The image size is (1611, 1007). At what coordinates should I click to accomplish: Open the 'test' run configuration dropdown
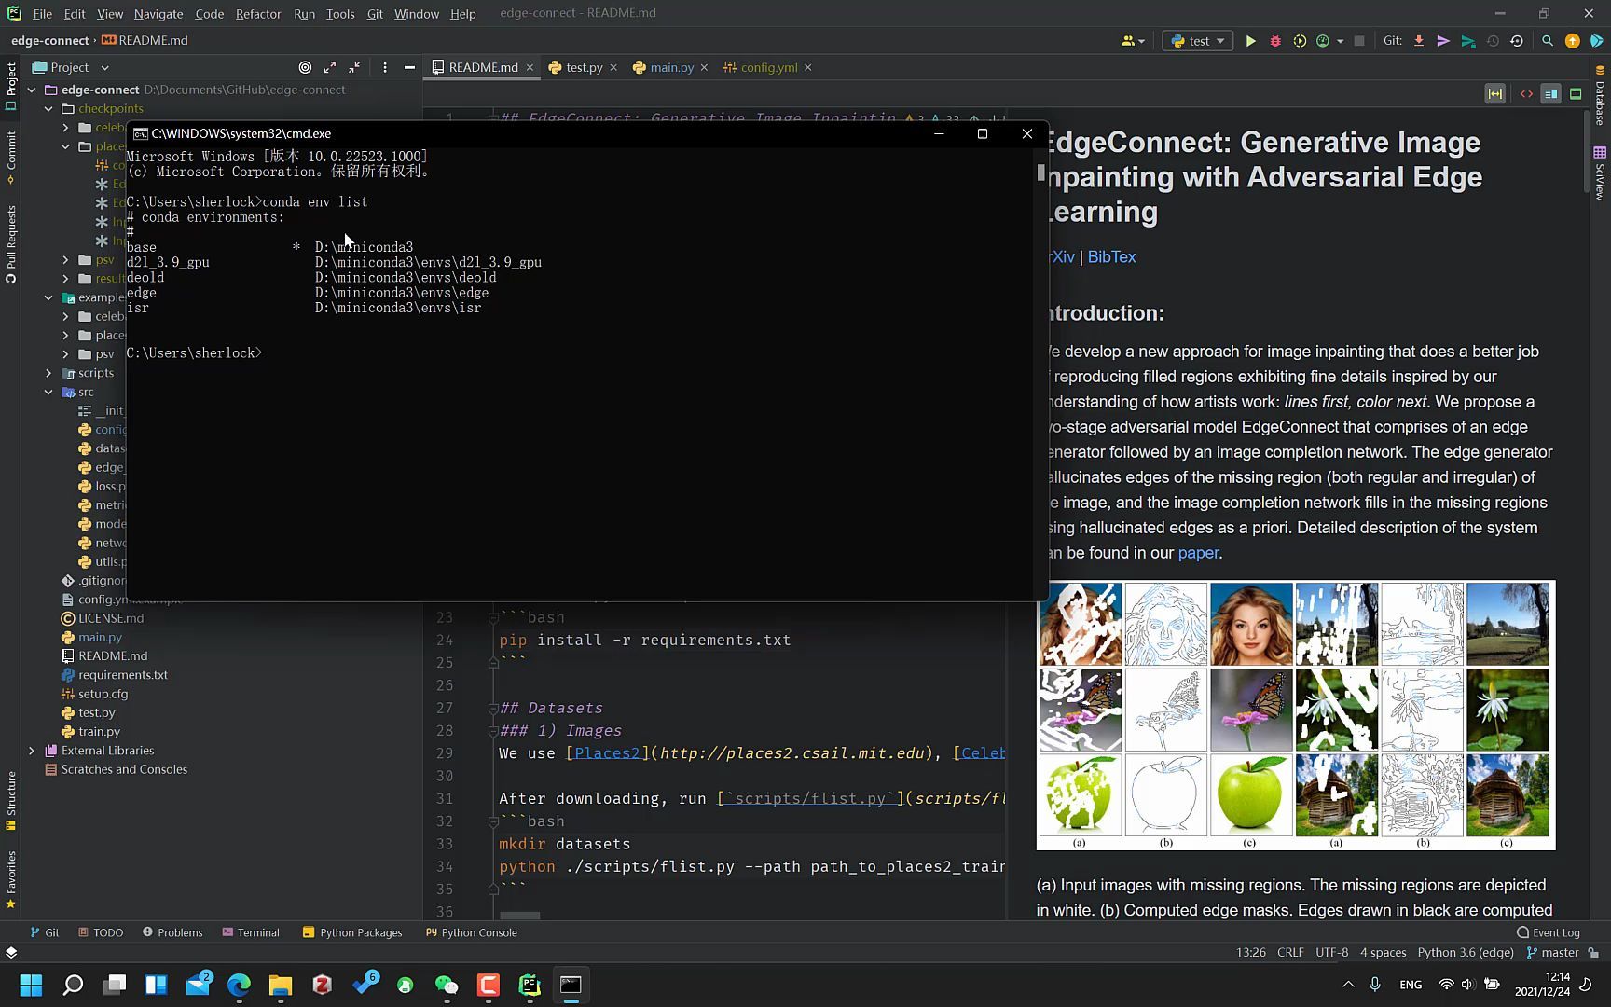(x=1198, y=41)
